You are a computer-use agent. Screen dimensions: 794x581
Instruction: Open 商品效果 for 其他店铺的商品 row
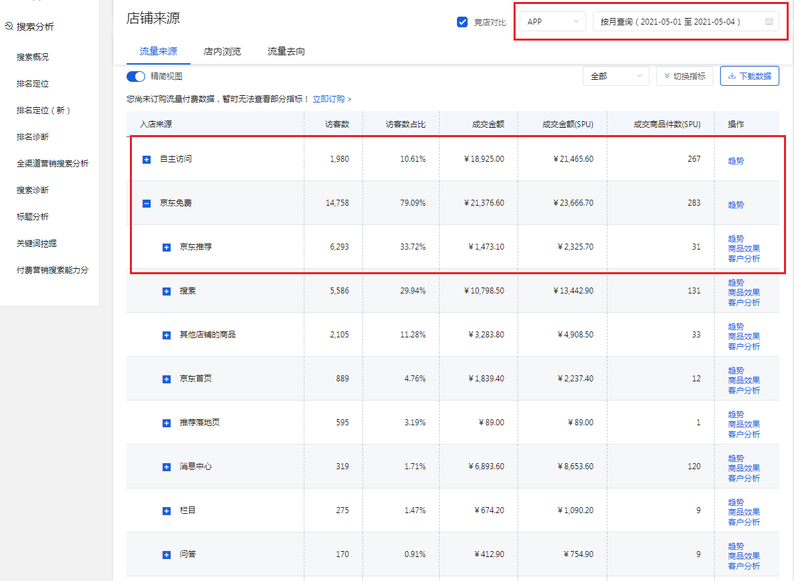744,337
